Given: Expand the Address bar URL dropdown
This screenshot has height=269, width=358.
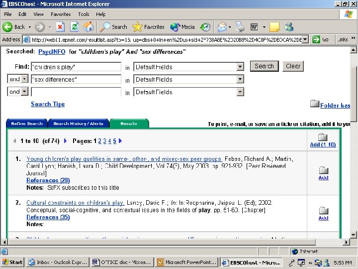Looking at the screenshot, I should [306, 39].
